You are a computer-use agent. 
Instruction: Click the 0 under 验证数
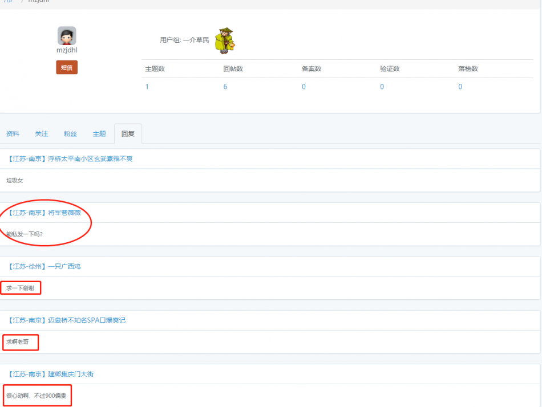[x=382, y=87]
